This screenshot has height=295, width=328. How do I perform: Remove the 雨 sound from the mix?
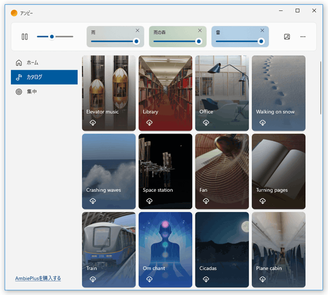pos(137,31)
